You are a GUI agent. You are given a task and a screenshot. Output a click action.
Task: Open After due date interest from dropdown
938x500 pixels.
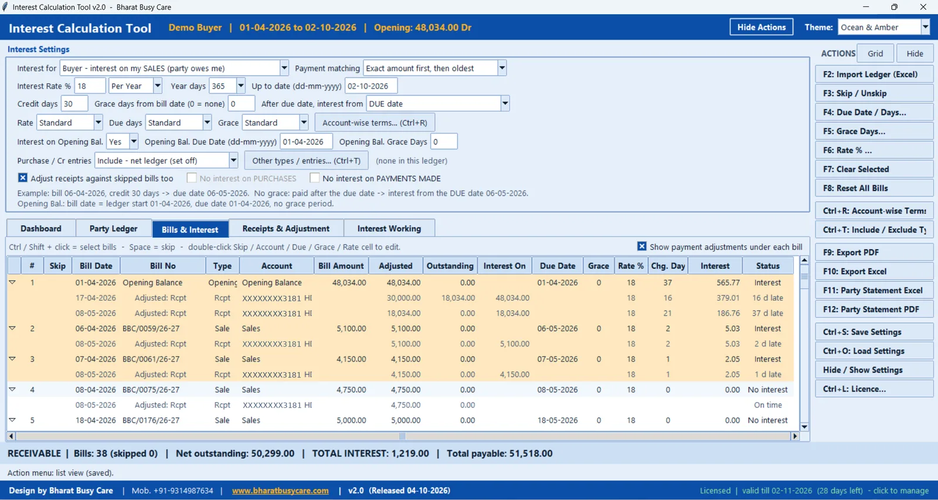[505, 104]
